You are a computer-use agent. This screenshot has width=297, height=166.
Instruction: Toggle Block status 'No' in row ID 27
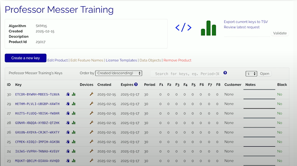point(280,113)
